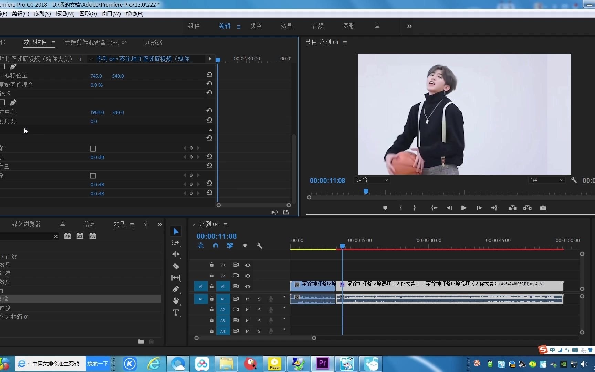Open the 序列(S) menu

pyautogui.click(x=42, y=14)
